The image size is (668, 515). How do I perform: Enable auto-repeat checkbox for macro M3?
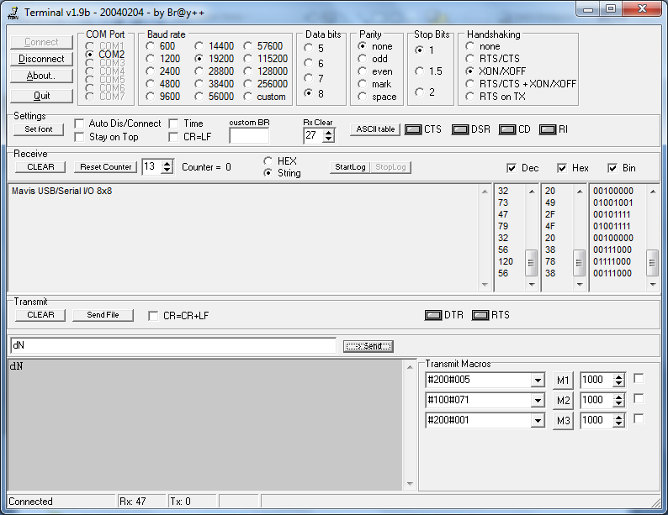[x=639, y=419]
